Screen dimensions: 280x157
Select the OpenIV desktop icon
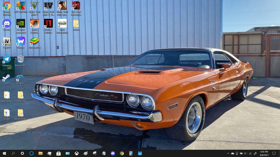[x=7, y=41]
